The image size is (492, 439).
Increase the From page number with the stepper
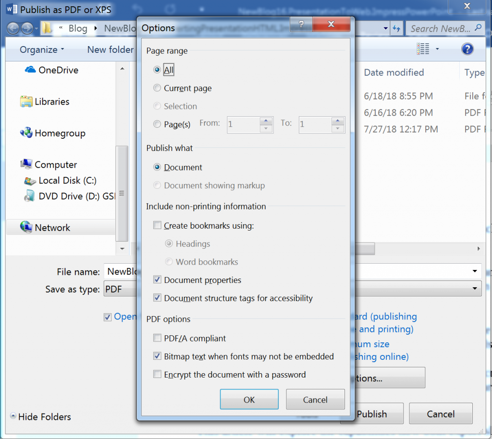coord(265,122)
